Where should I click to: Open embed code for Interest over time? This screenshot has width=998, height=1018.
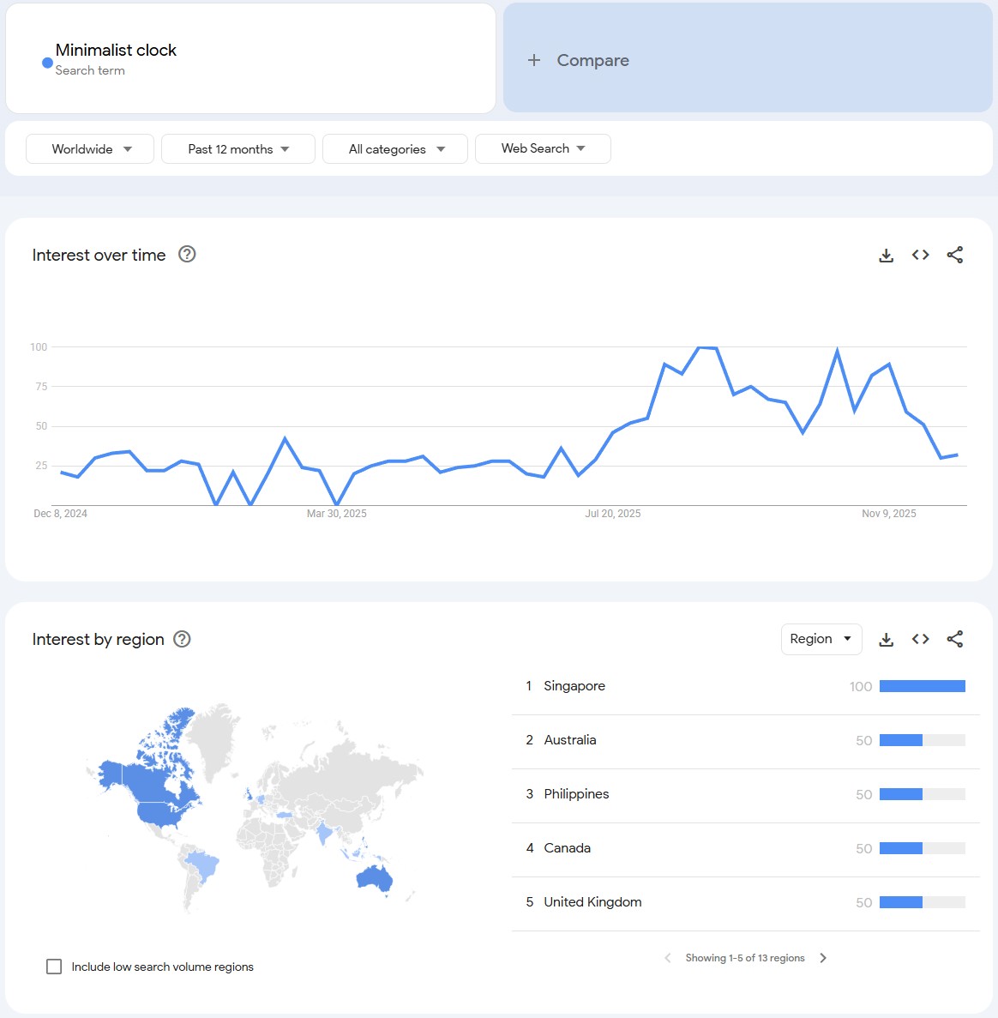(x=921, y=255)
